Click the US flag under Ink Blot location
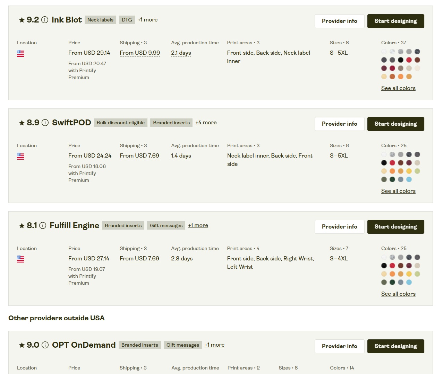 point(20,53)
